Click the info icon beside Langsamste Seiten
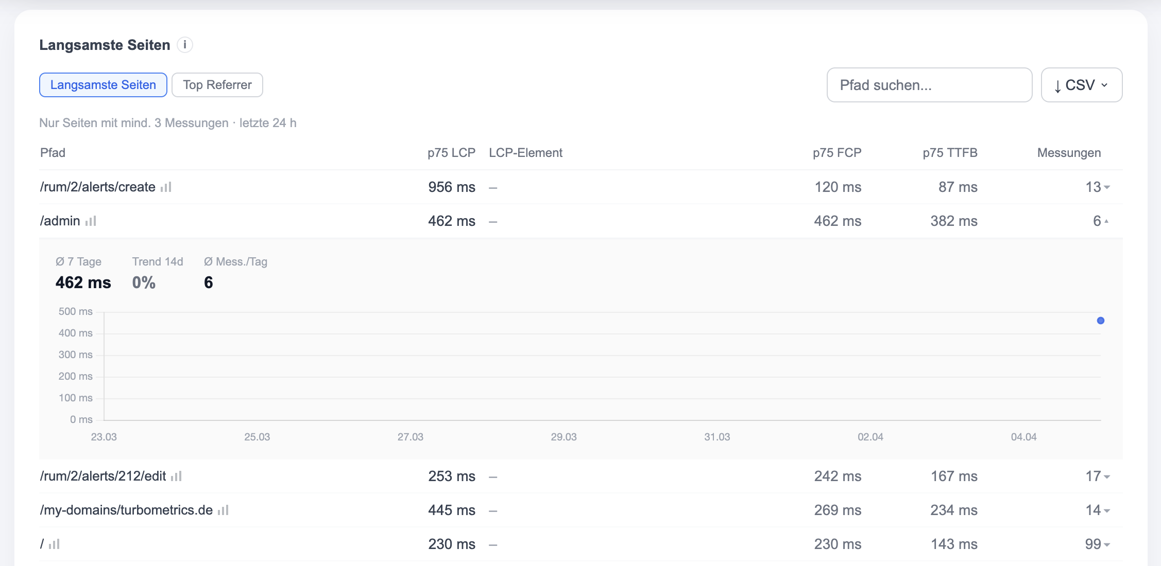1161x566 pixels. (x=185, y=45)
